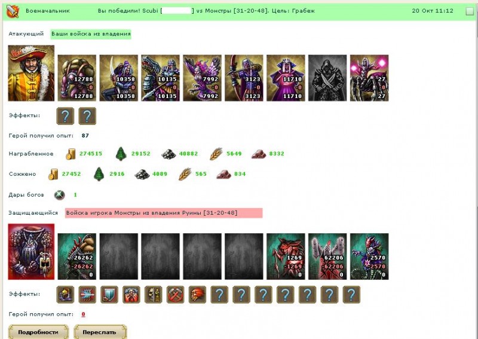Viewport: 478px width, 339px height.
Task: Click the archer unit card showing 3123
Action: click(244, 78)
